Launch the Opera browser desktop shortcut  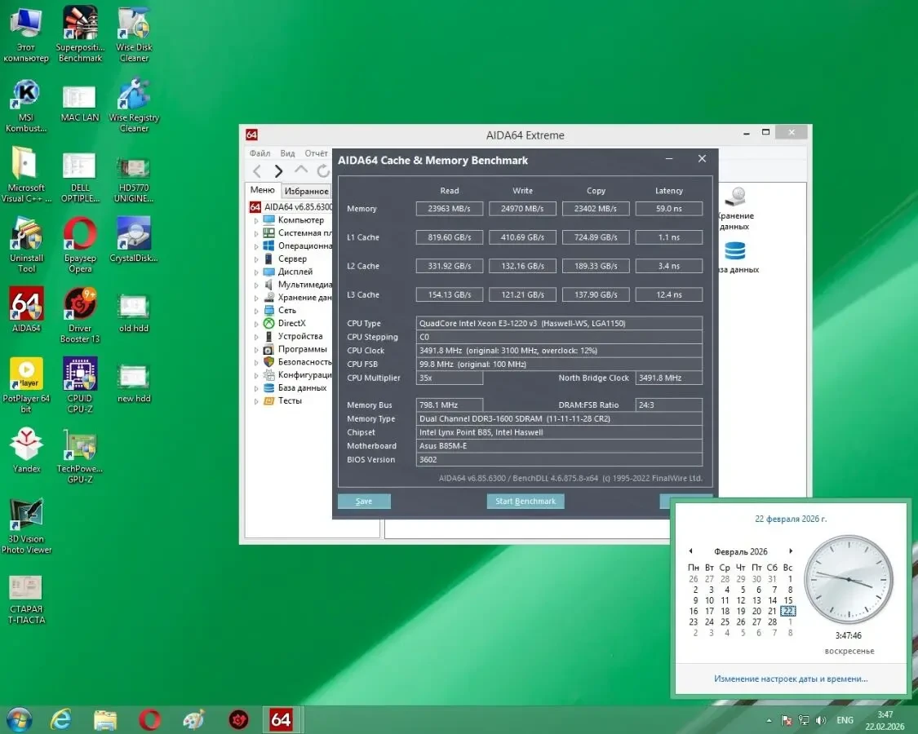[80, 245]
